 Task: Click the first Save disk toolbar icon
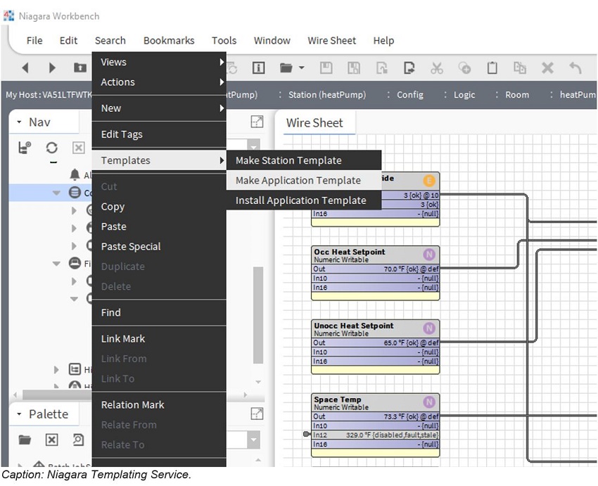coord(326,68)
